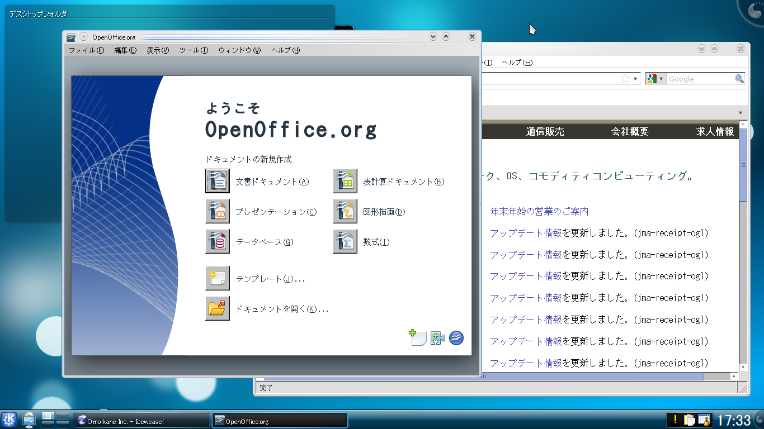Click the puzzle-piece extensions icon in Start Center
Screen dimensions: 764x429
click(437, 338)
